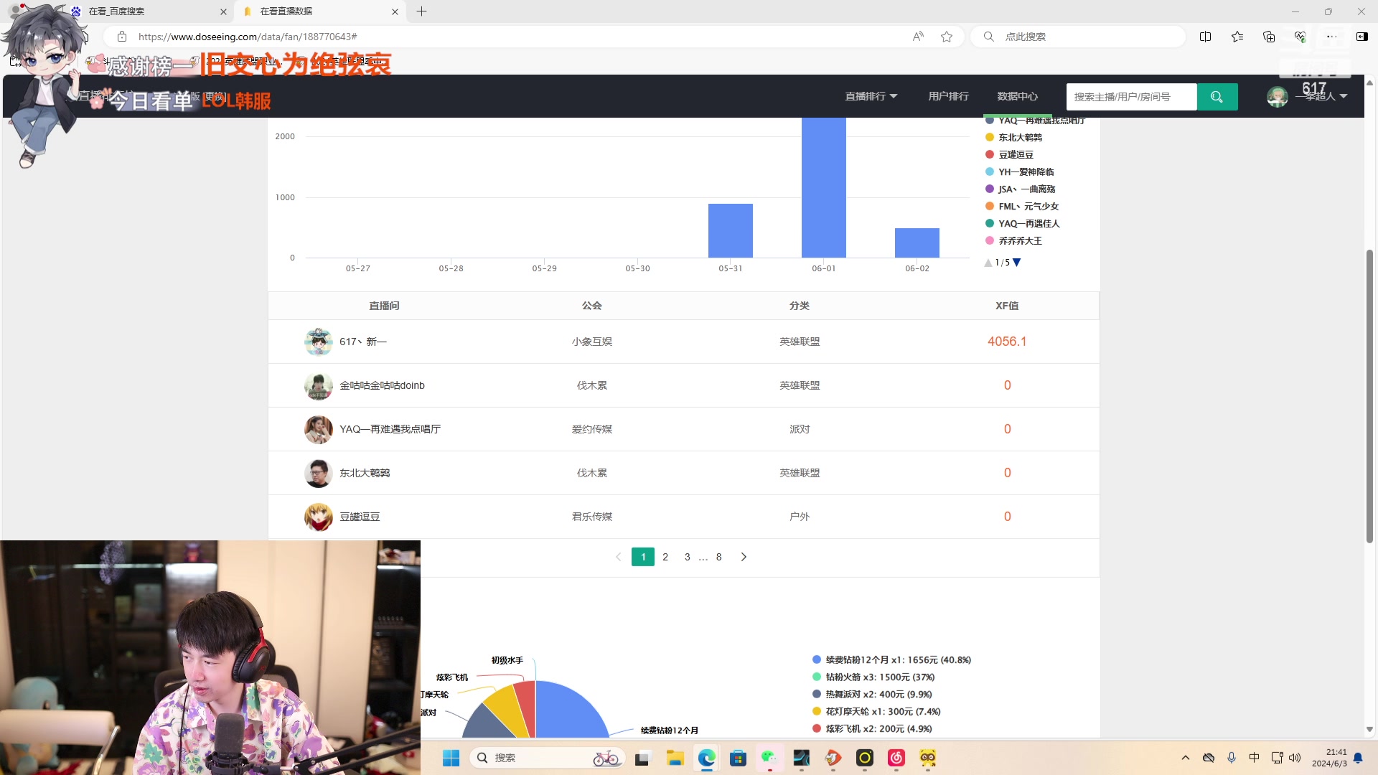
Task: Open the favorites list icon in Edge toolbar
Action: tap(1237, 37)
